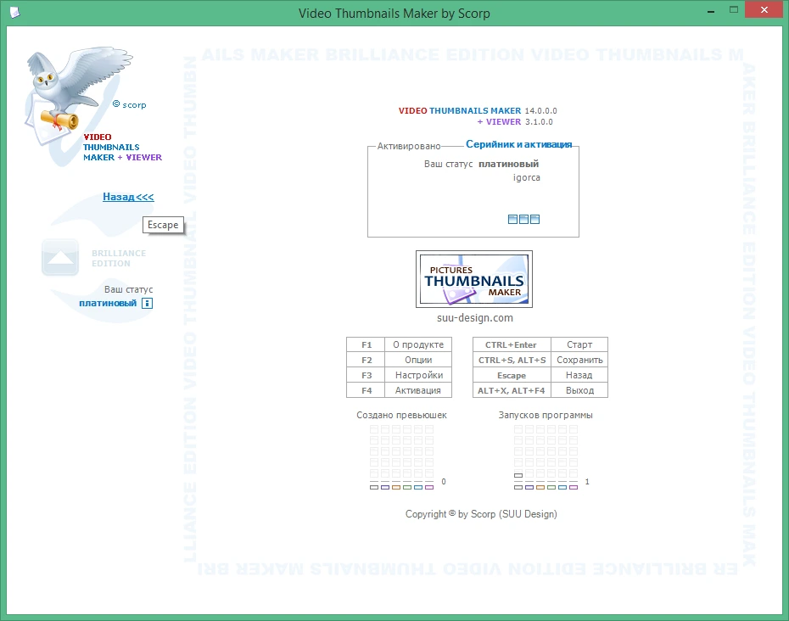Click the Настройки shortcut cell
The width and height of the screenshot is (789, 621).
point(418,375)
